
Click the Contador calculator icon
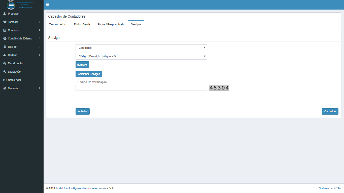pyautogui.click(x=5, y=30)
